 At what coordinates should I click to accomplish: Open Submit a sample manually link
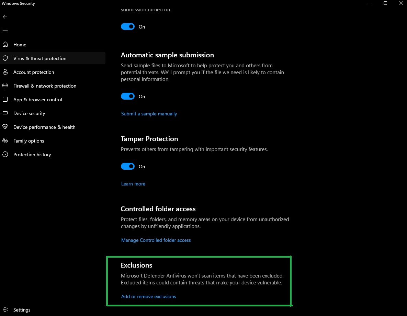click(149, 114)
